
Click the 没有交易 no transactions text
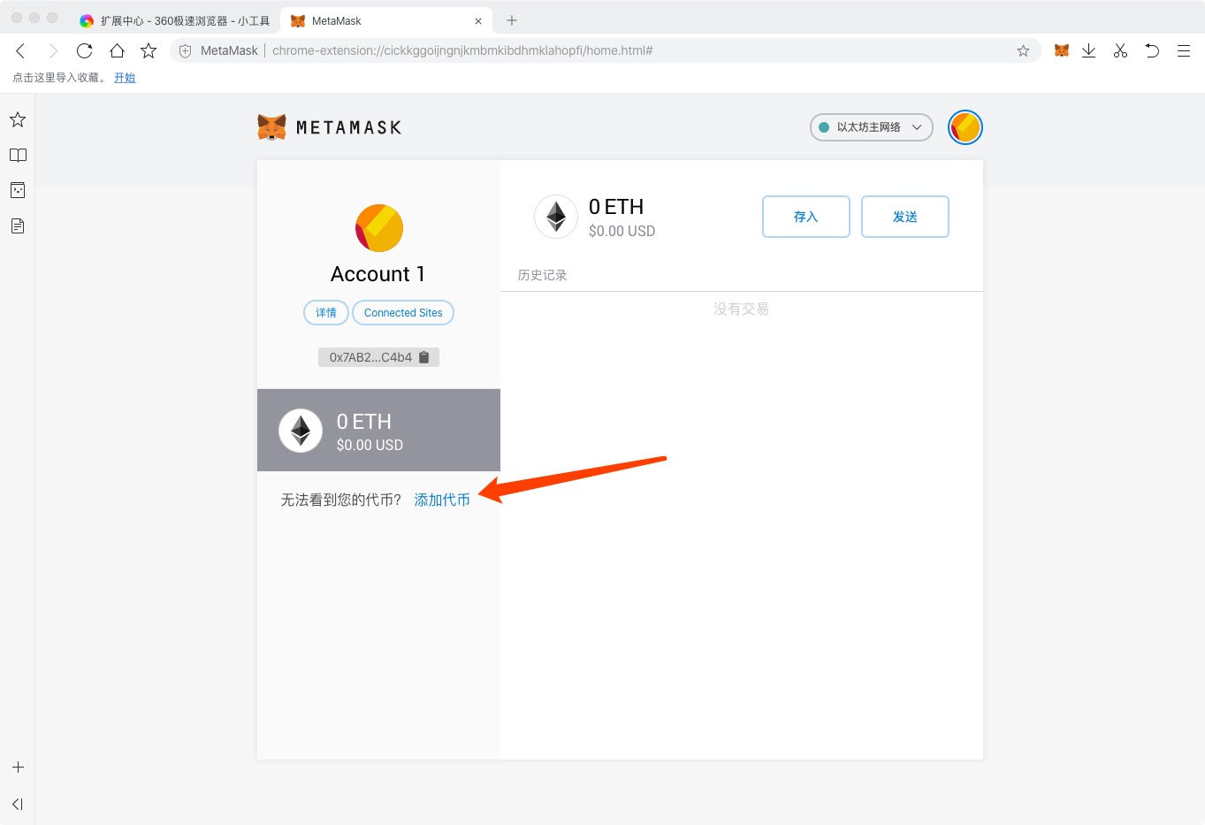pyautogui.click(x=741, y=309)
